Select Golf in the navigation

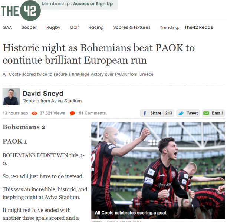[x=74, y=27]
